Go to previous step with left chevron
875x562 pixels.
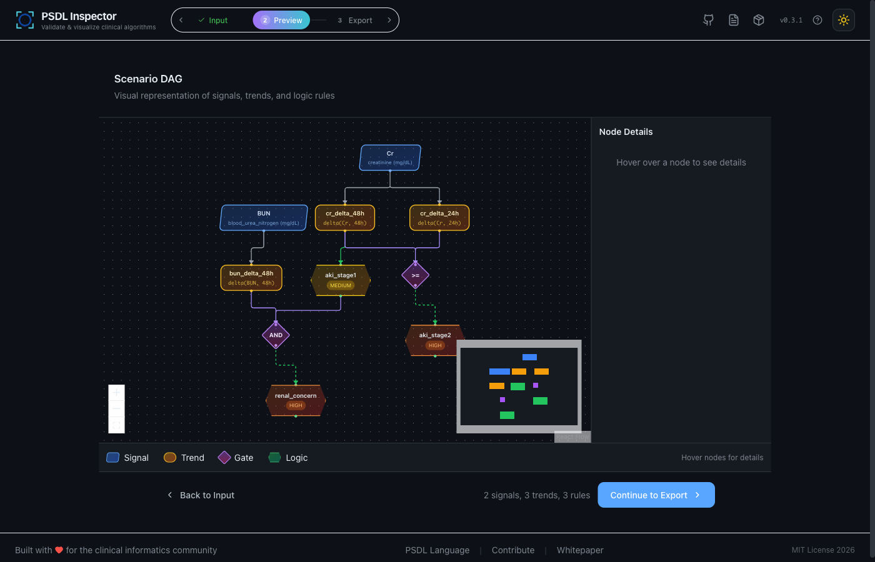point(181,20)
